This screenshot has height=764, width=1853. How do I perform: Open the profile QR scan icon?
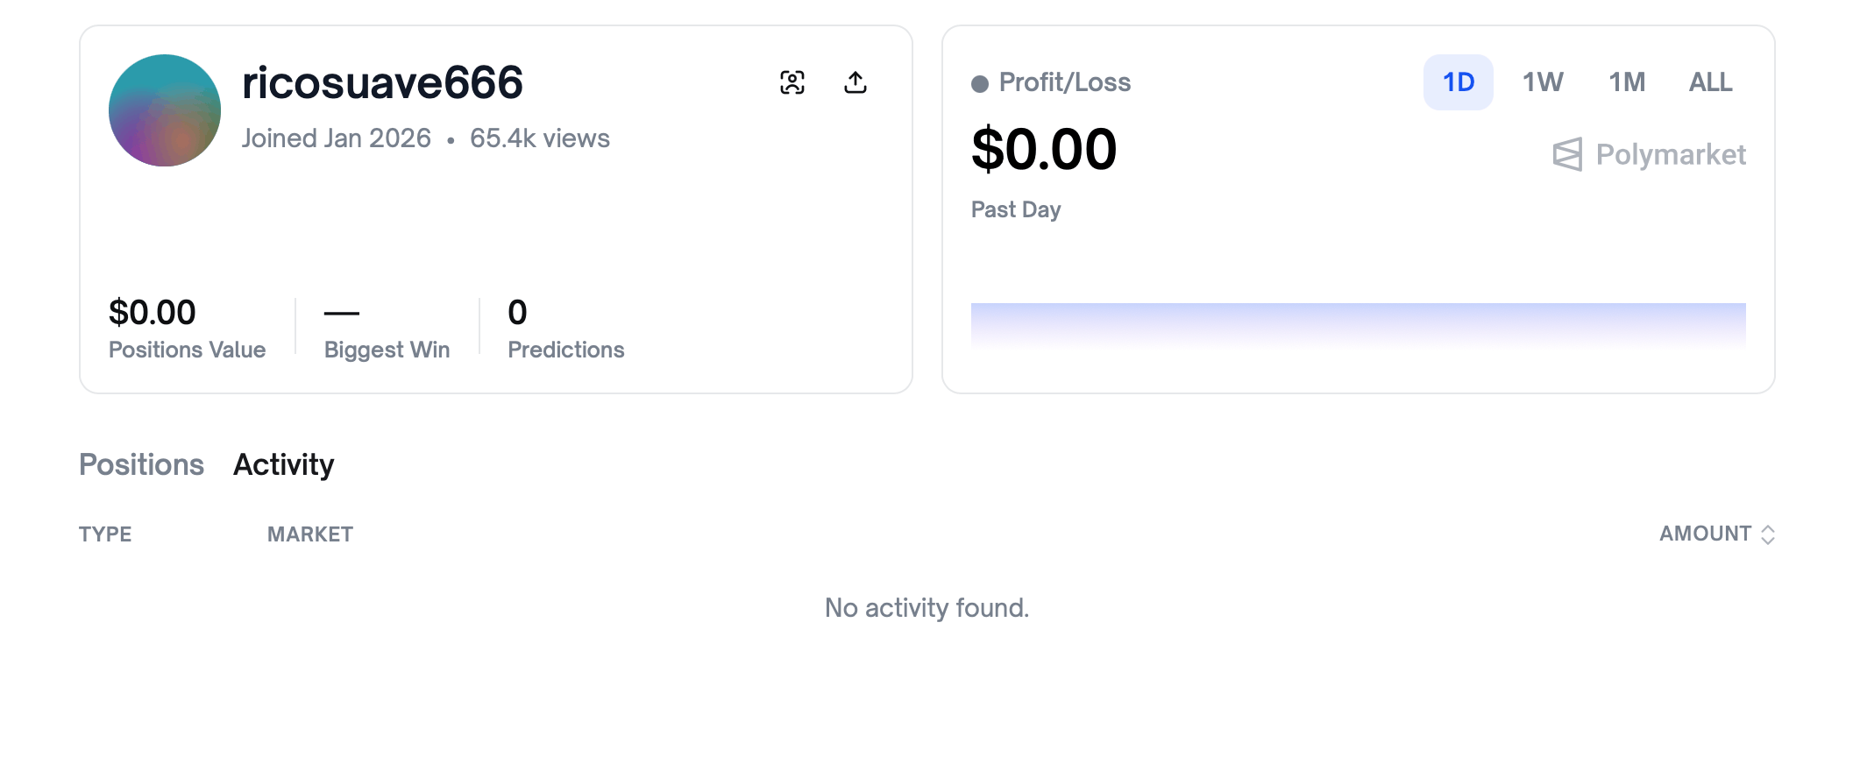click(x=792, y=82)
